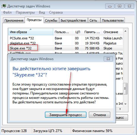This screenshot has width=137, height=135.
Task: Click the horizontal scroll right arrow
Action: (x=120, y=109)
